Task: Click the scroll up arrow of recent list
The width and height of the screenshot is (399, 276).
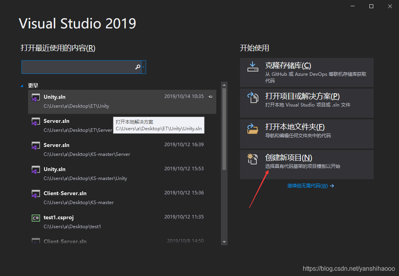Action: tap(224, 85)
